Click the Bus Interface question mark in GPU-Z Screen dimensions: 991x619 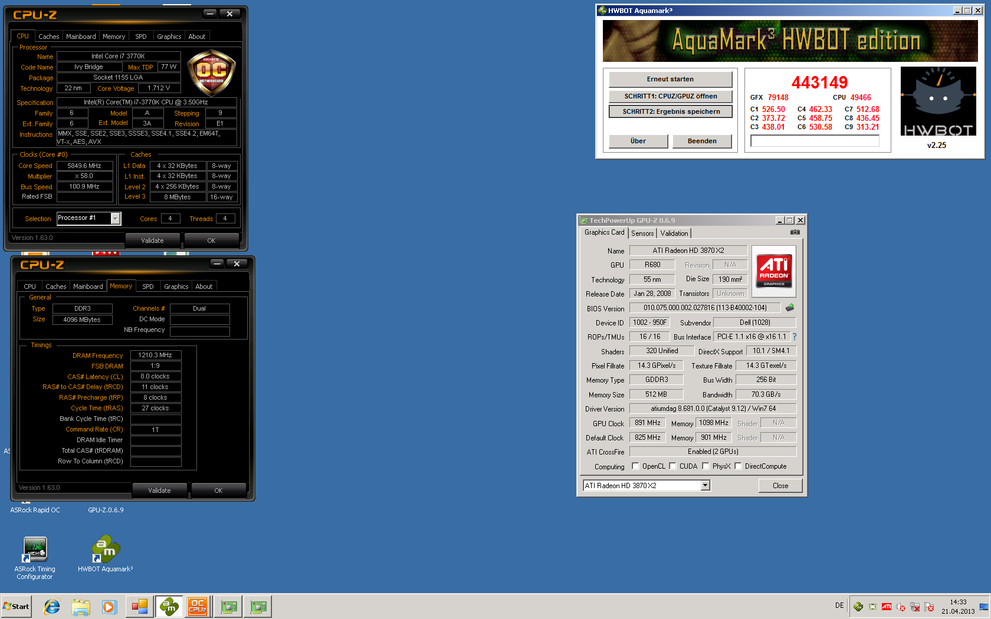point(795,337)
